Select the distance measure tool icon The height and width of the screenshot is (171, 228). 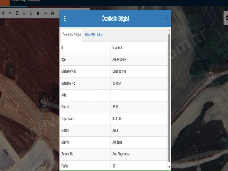tap(45, 13)
